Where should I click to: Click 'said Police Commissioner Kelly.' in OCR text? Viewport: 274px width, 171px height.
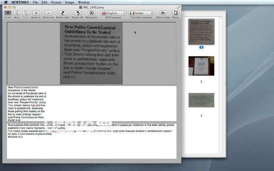pos(26,117)
